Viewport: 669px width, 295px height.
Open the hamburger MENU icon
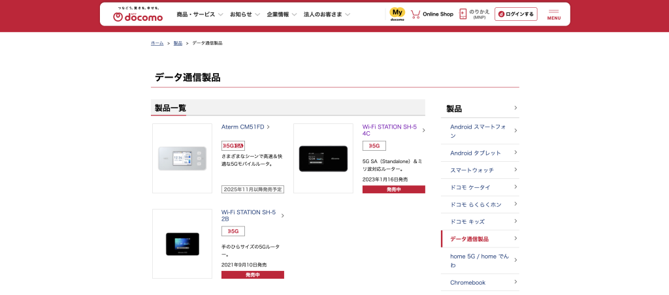pyautogui.click(x=553, y=14)
